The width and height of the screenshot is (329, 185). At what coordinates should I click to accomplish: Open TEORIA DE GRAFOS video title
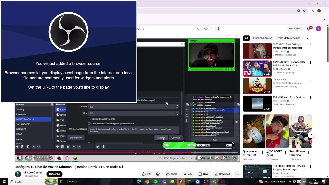[289, 168]
